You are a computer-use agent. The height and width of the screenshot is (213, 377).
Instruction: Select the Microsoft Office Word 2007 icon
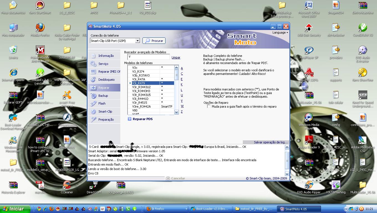[x=309, y=9]
